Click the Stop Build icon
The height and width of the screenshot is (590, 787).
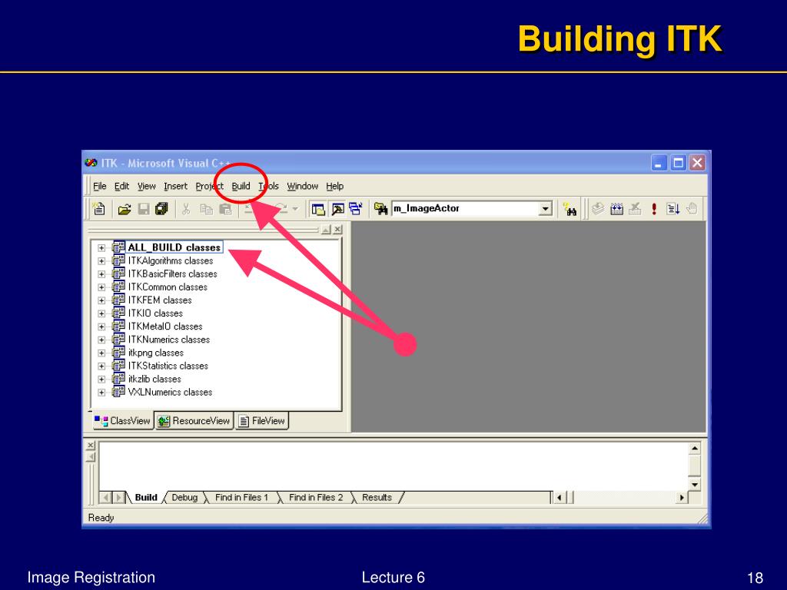pos(635,209)
